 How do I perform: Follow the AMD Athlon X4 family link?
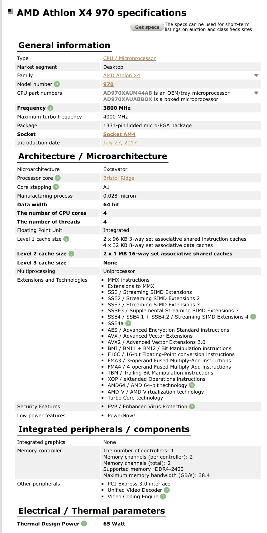click(x=122, y=75)
